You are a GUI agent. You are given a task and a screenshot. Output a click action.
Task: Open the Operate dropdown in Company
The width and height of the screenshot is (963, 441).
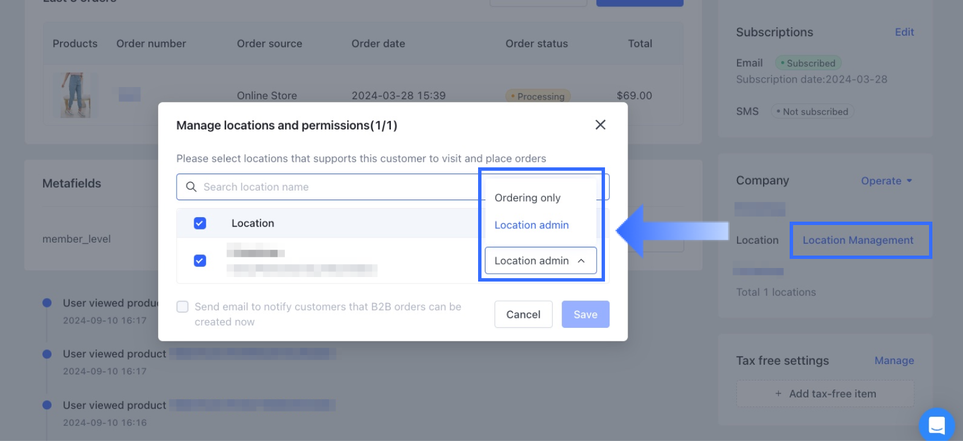coord(881,181)
